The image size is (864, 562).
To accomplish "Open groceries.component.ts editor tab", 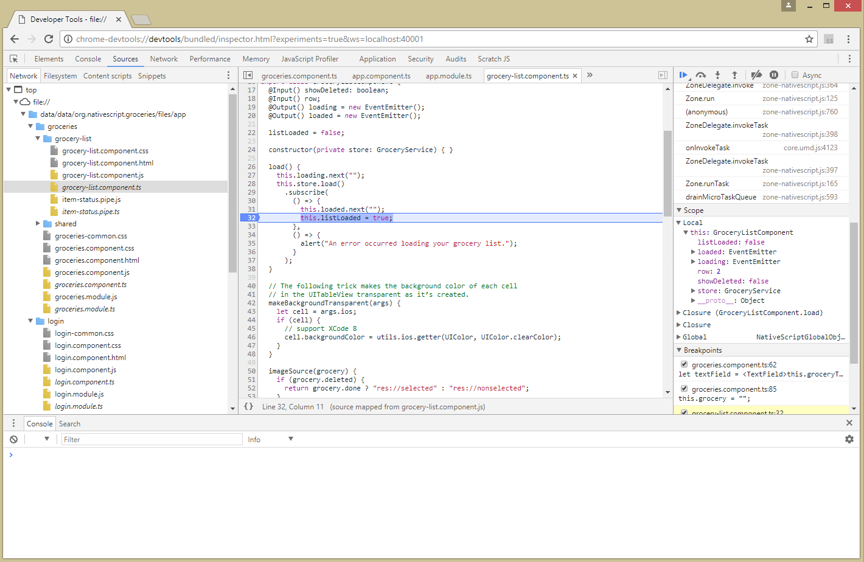I will pos(299,76).
